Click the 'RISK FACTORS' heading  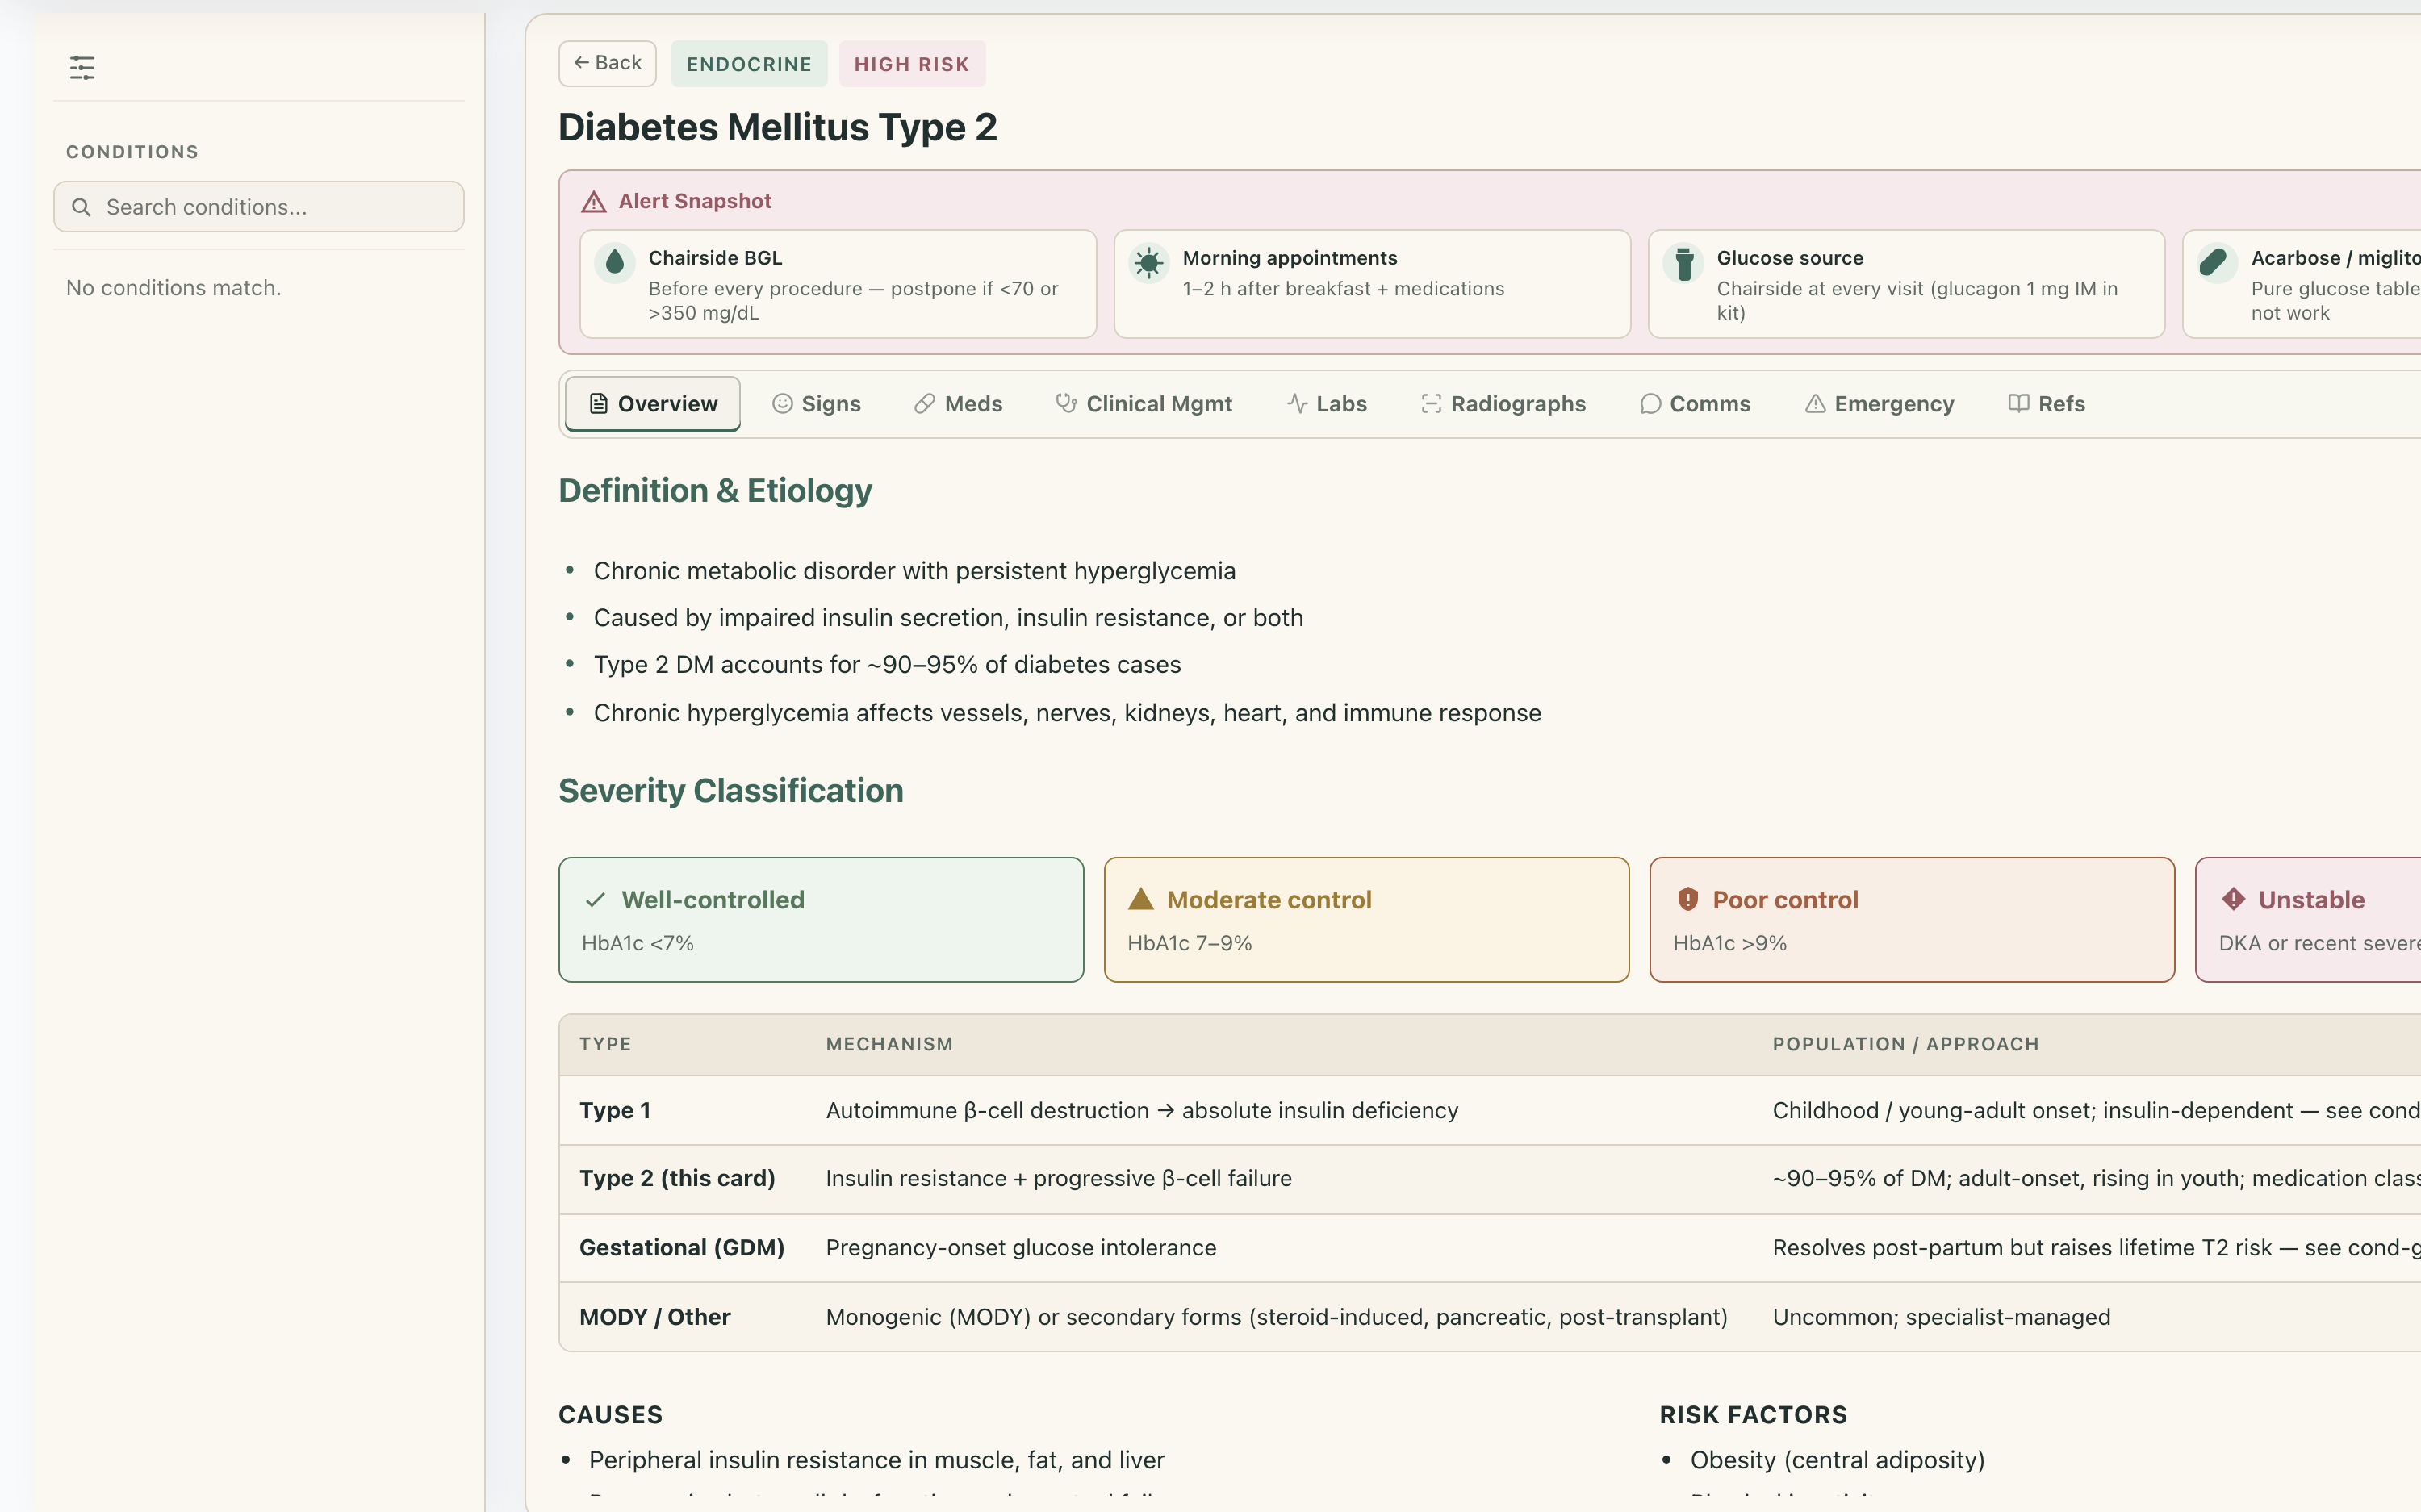(1753, 1415)
